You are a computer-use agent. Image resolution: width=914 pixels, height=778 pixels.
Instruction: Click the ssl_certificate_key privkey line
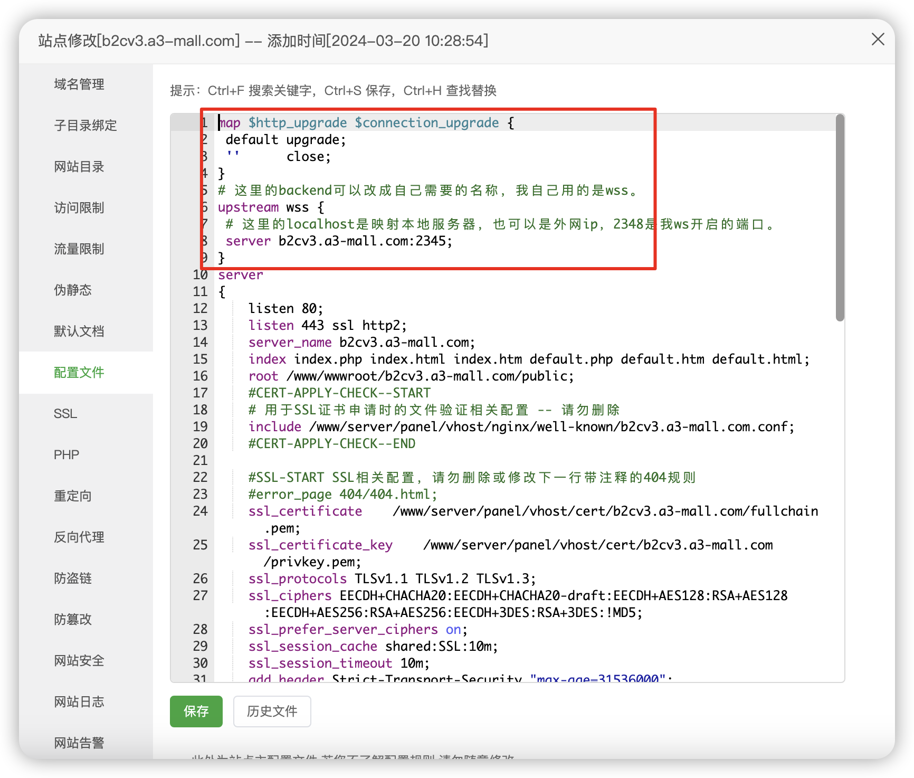point(510,553)
